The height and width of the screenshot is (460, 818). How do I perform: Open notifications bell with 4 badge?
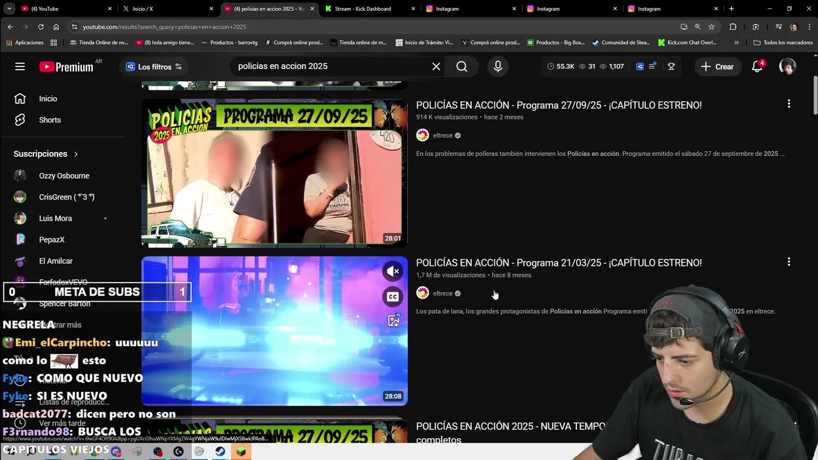757,66
